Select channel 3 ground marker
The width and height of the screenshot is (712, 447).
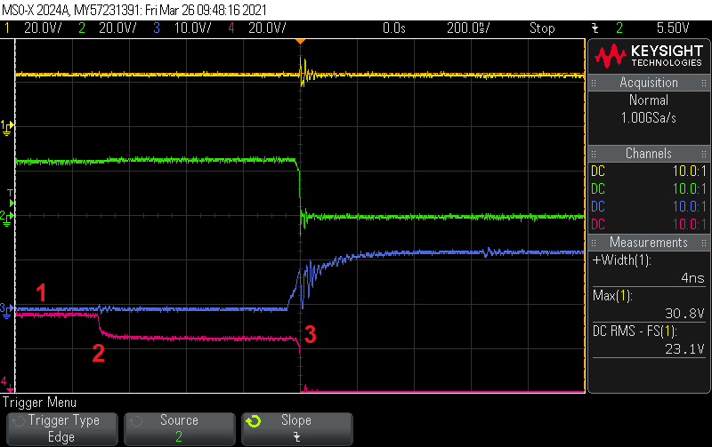(7, 310)
